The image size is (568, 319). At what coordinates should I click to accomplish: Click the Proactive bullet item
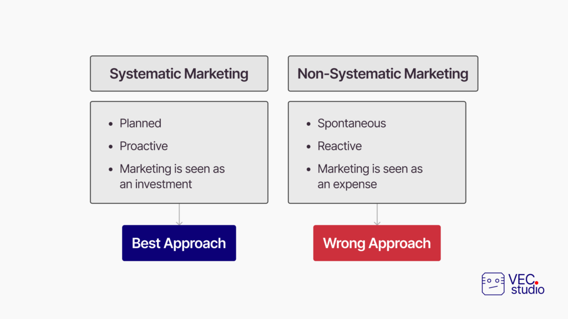coord(144,146)
